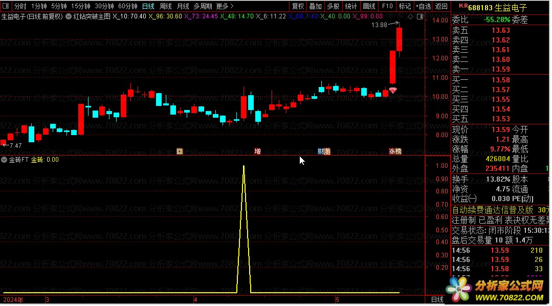Click the 委比 -55.28% value
552x306 pixels.
(x=497, y=20)
